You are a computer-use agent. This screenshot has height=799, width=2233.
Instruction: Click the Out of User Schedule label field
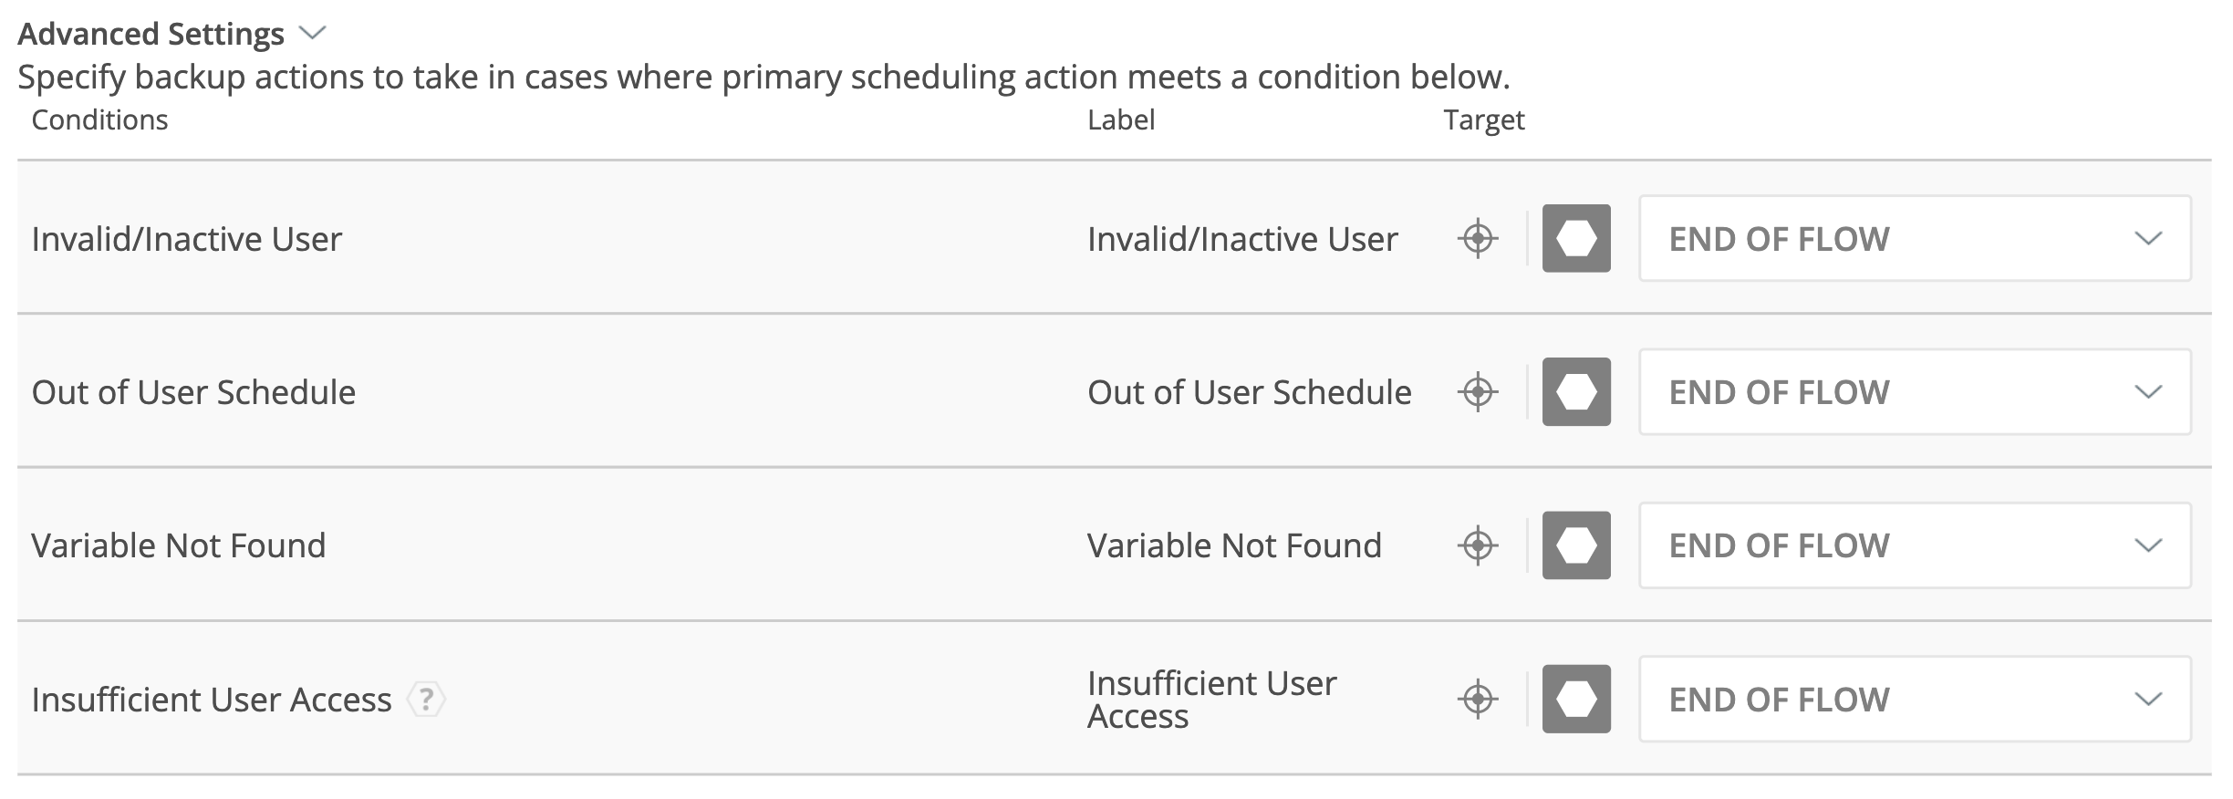pos(1249,392)
